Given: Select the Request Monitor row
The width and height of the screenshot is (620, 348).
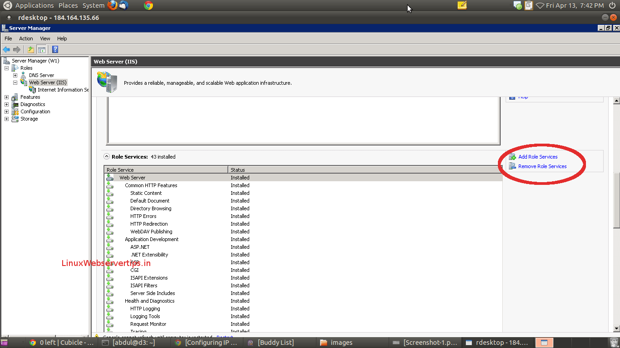Looking at the screenshot, I should click(303, 324).
